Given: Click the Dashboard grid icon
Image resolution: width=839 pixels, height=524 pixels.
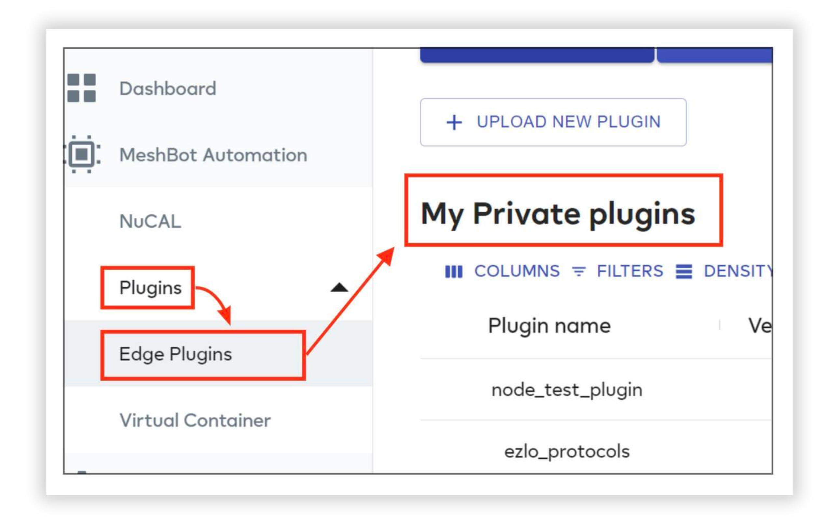Looking at the screenshot, I should point(81,88).
